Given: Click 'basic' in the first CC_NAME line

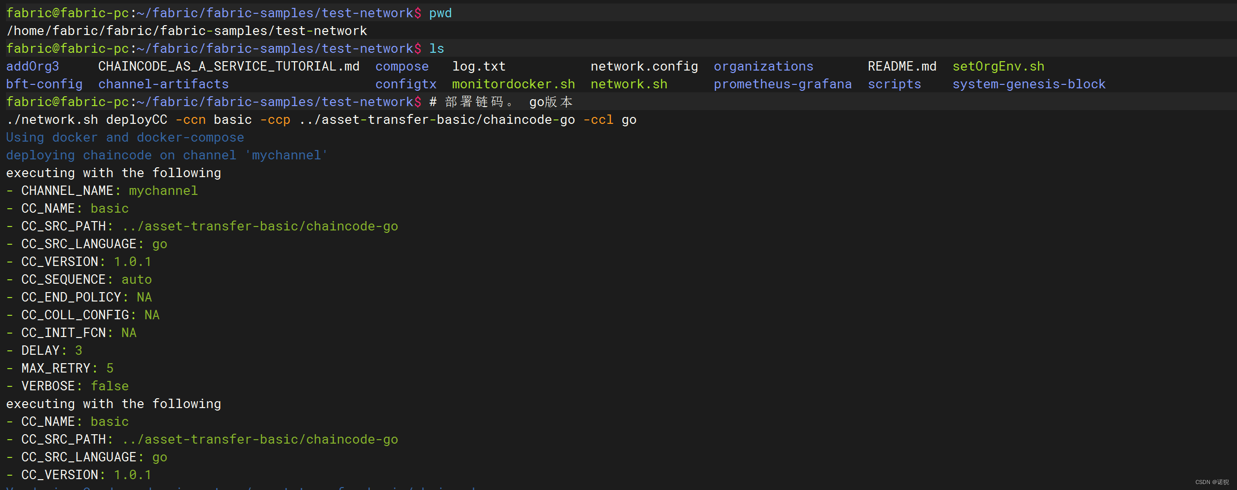Looking at the screenshot, I should pos(110,209).
